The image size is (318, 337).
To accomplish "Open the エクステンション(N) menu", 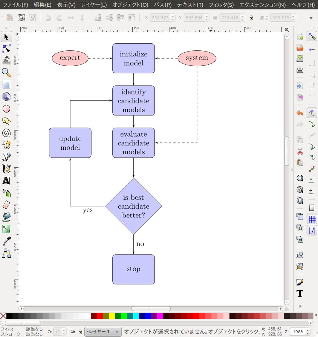I will click(263, 5).
